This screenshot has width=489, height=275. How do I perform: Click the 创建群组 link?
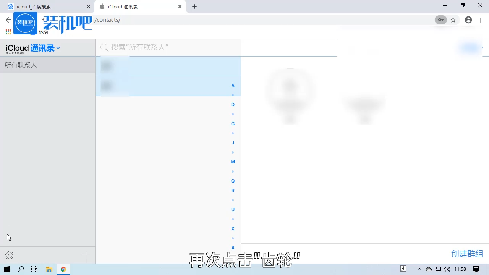[467, 253]
